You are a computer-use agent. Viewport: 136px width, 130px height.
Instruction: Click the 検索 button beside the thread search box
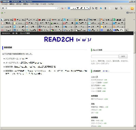(x=123, y=56)
